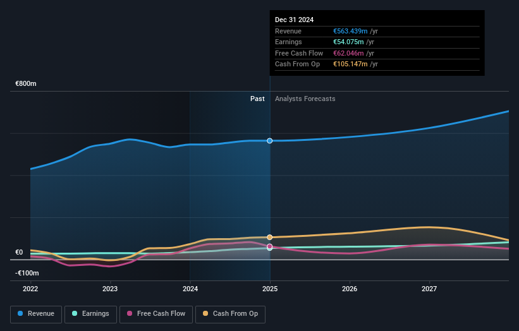Viewport: 519px width, 331px height.
Task: Click the €800m y-axis label
Action: 26,83
